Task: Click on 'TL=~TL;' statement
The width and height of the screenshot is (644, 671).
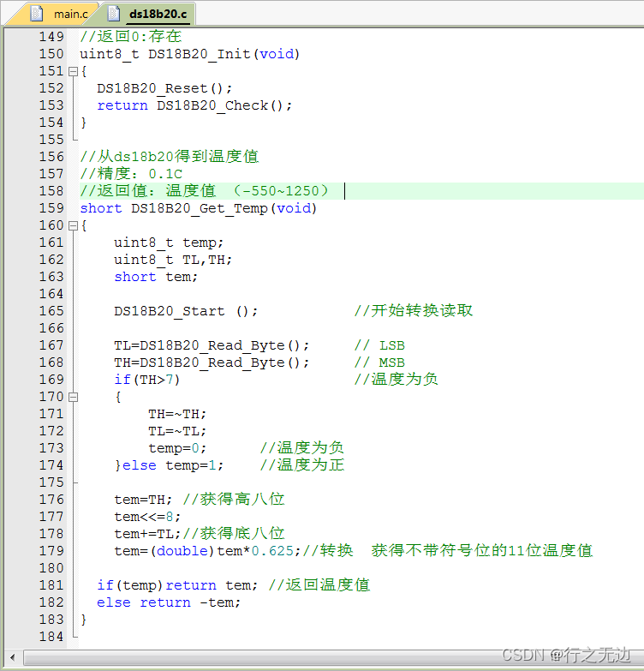Action: click(x=177, y=431)
